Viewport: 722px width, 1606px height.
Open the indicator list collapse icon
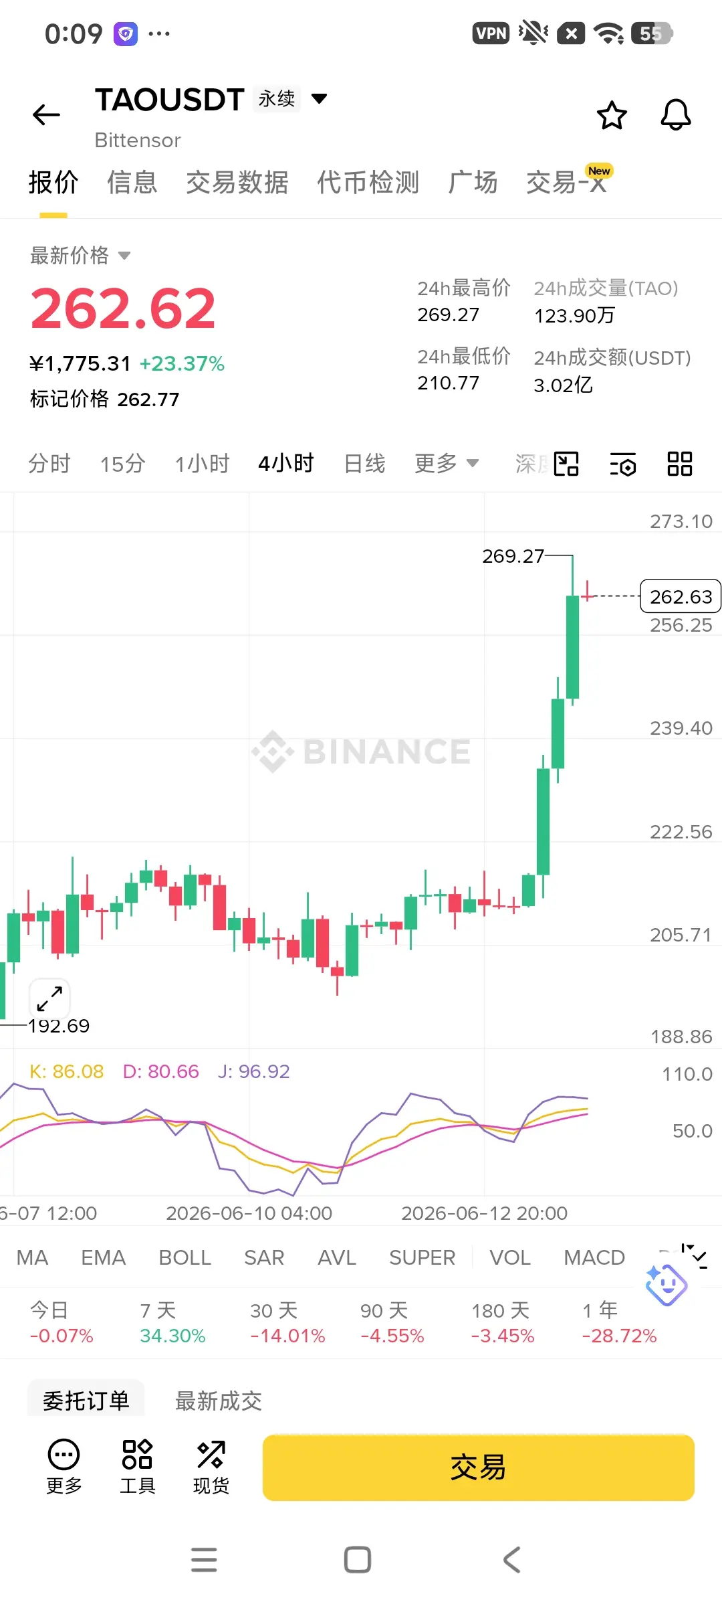tap(694, 1256)
